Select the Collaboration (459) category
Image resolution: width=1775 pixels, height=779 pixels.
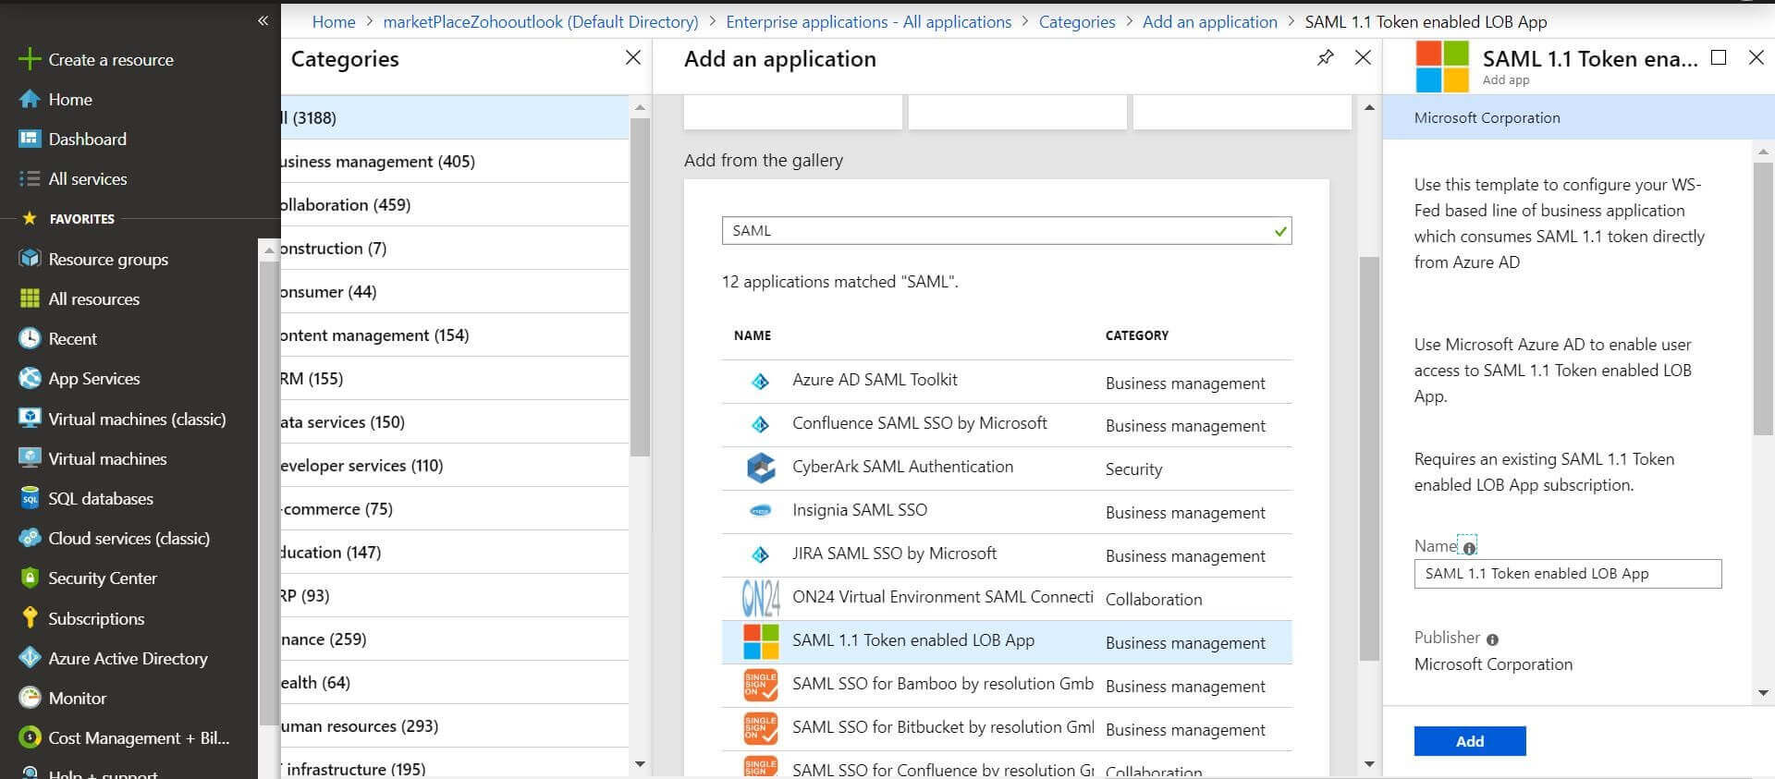(x=346, y=205)
